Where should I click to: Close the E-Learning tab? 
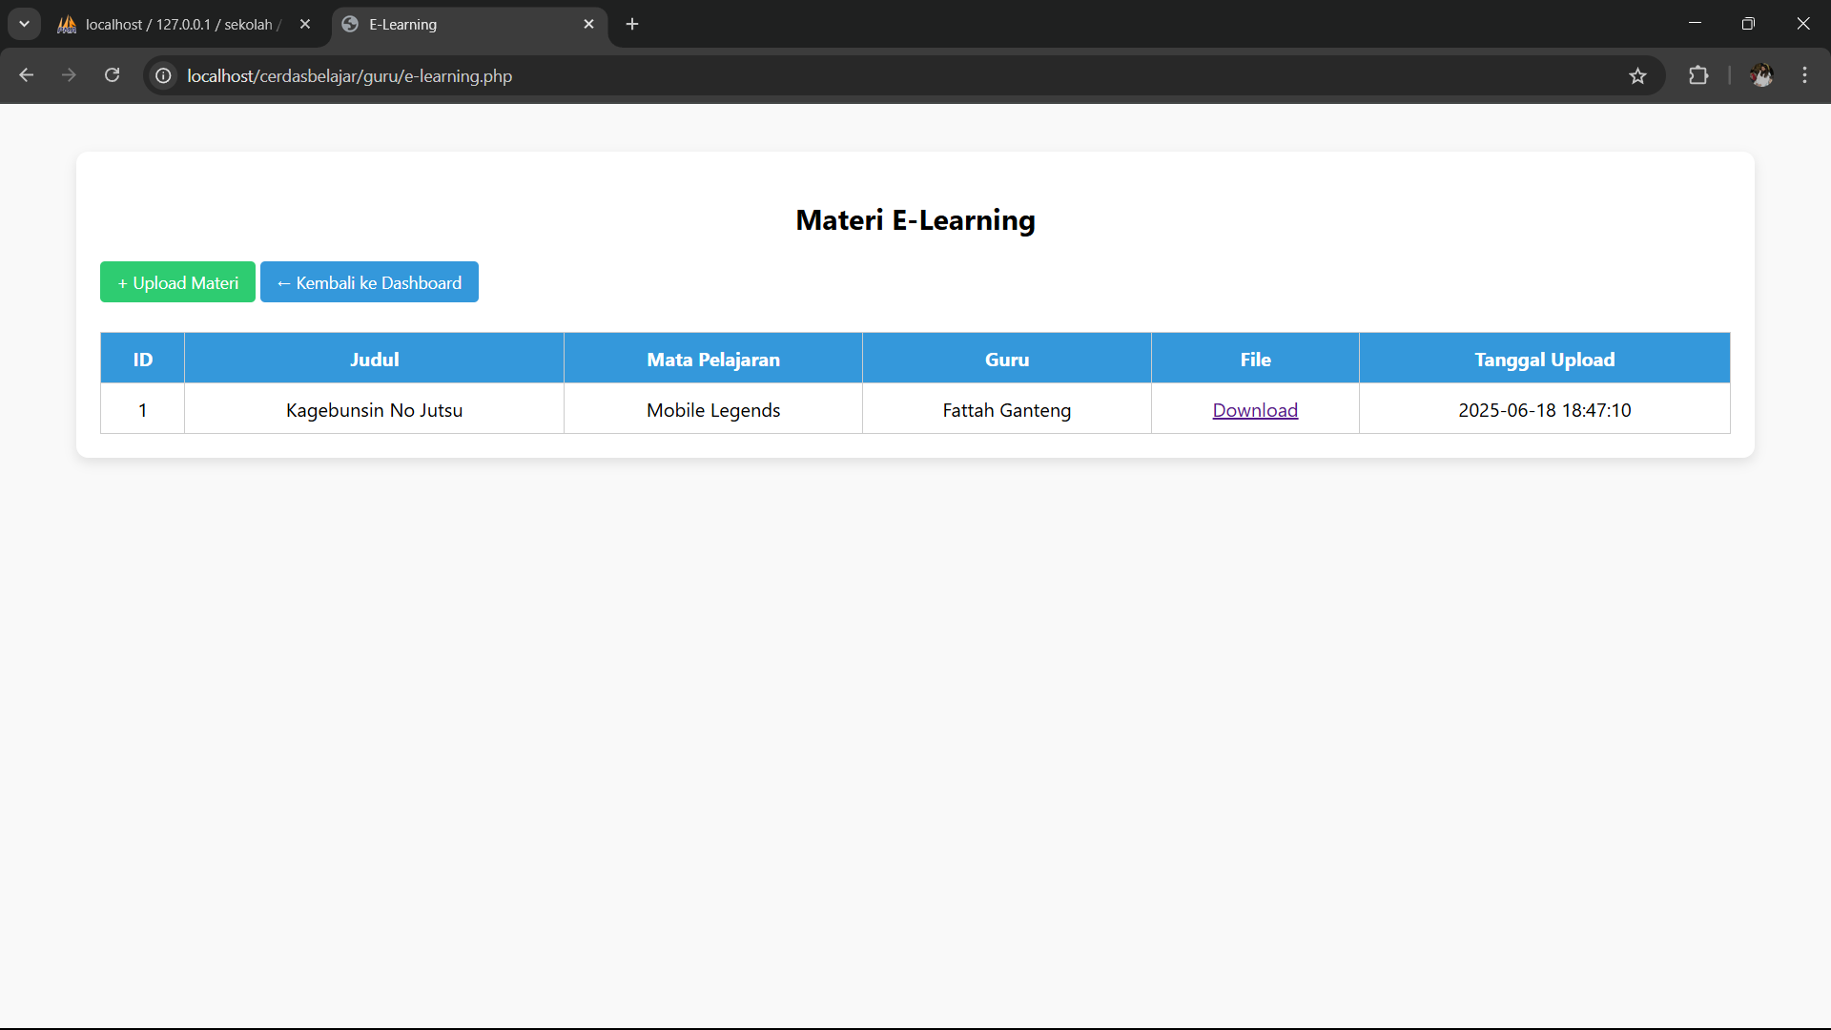[588, 24]
